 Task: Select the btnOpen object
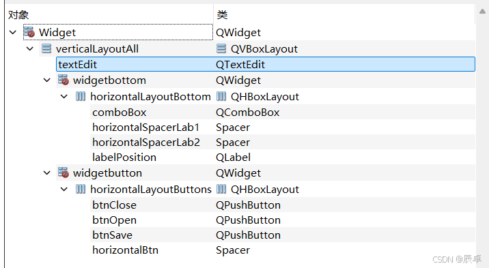115,220
